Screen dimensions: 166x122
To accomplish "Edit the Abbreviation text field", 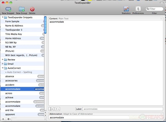I will point(106,117).
